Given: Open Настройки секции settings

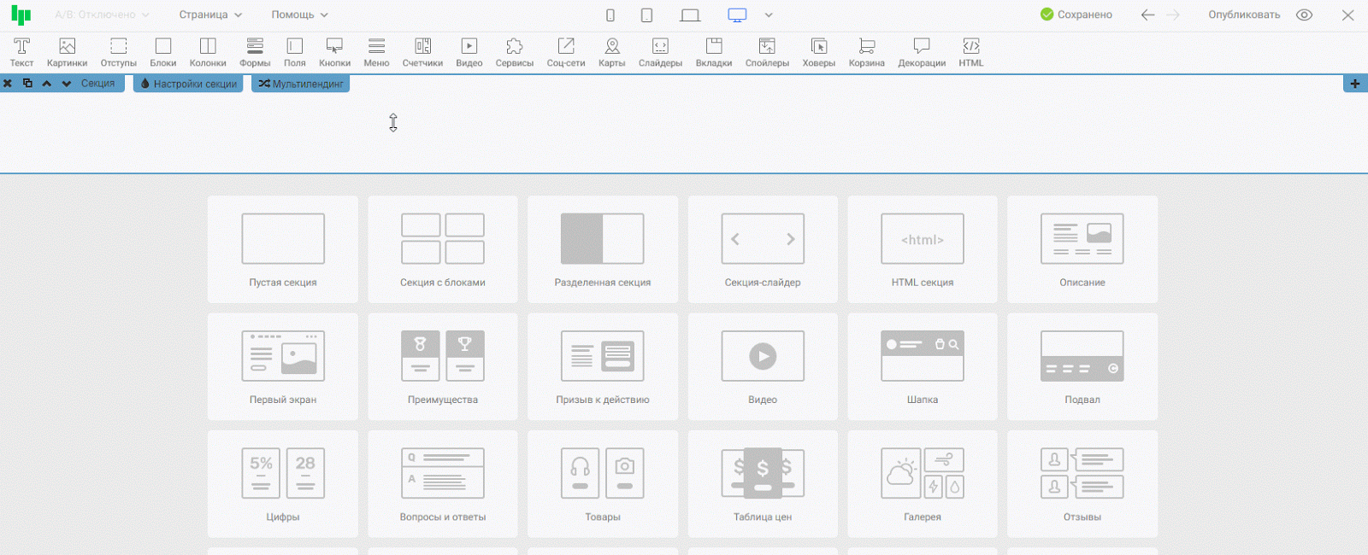Looking at the screenshot, I should click(x=188, y=84).
